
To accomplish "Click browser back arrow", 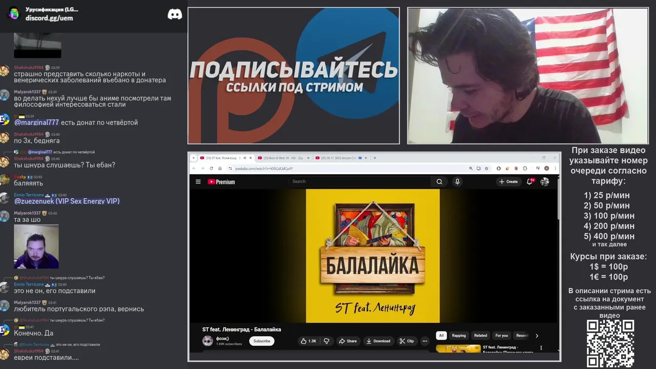I will (x=194, y=168).
